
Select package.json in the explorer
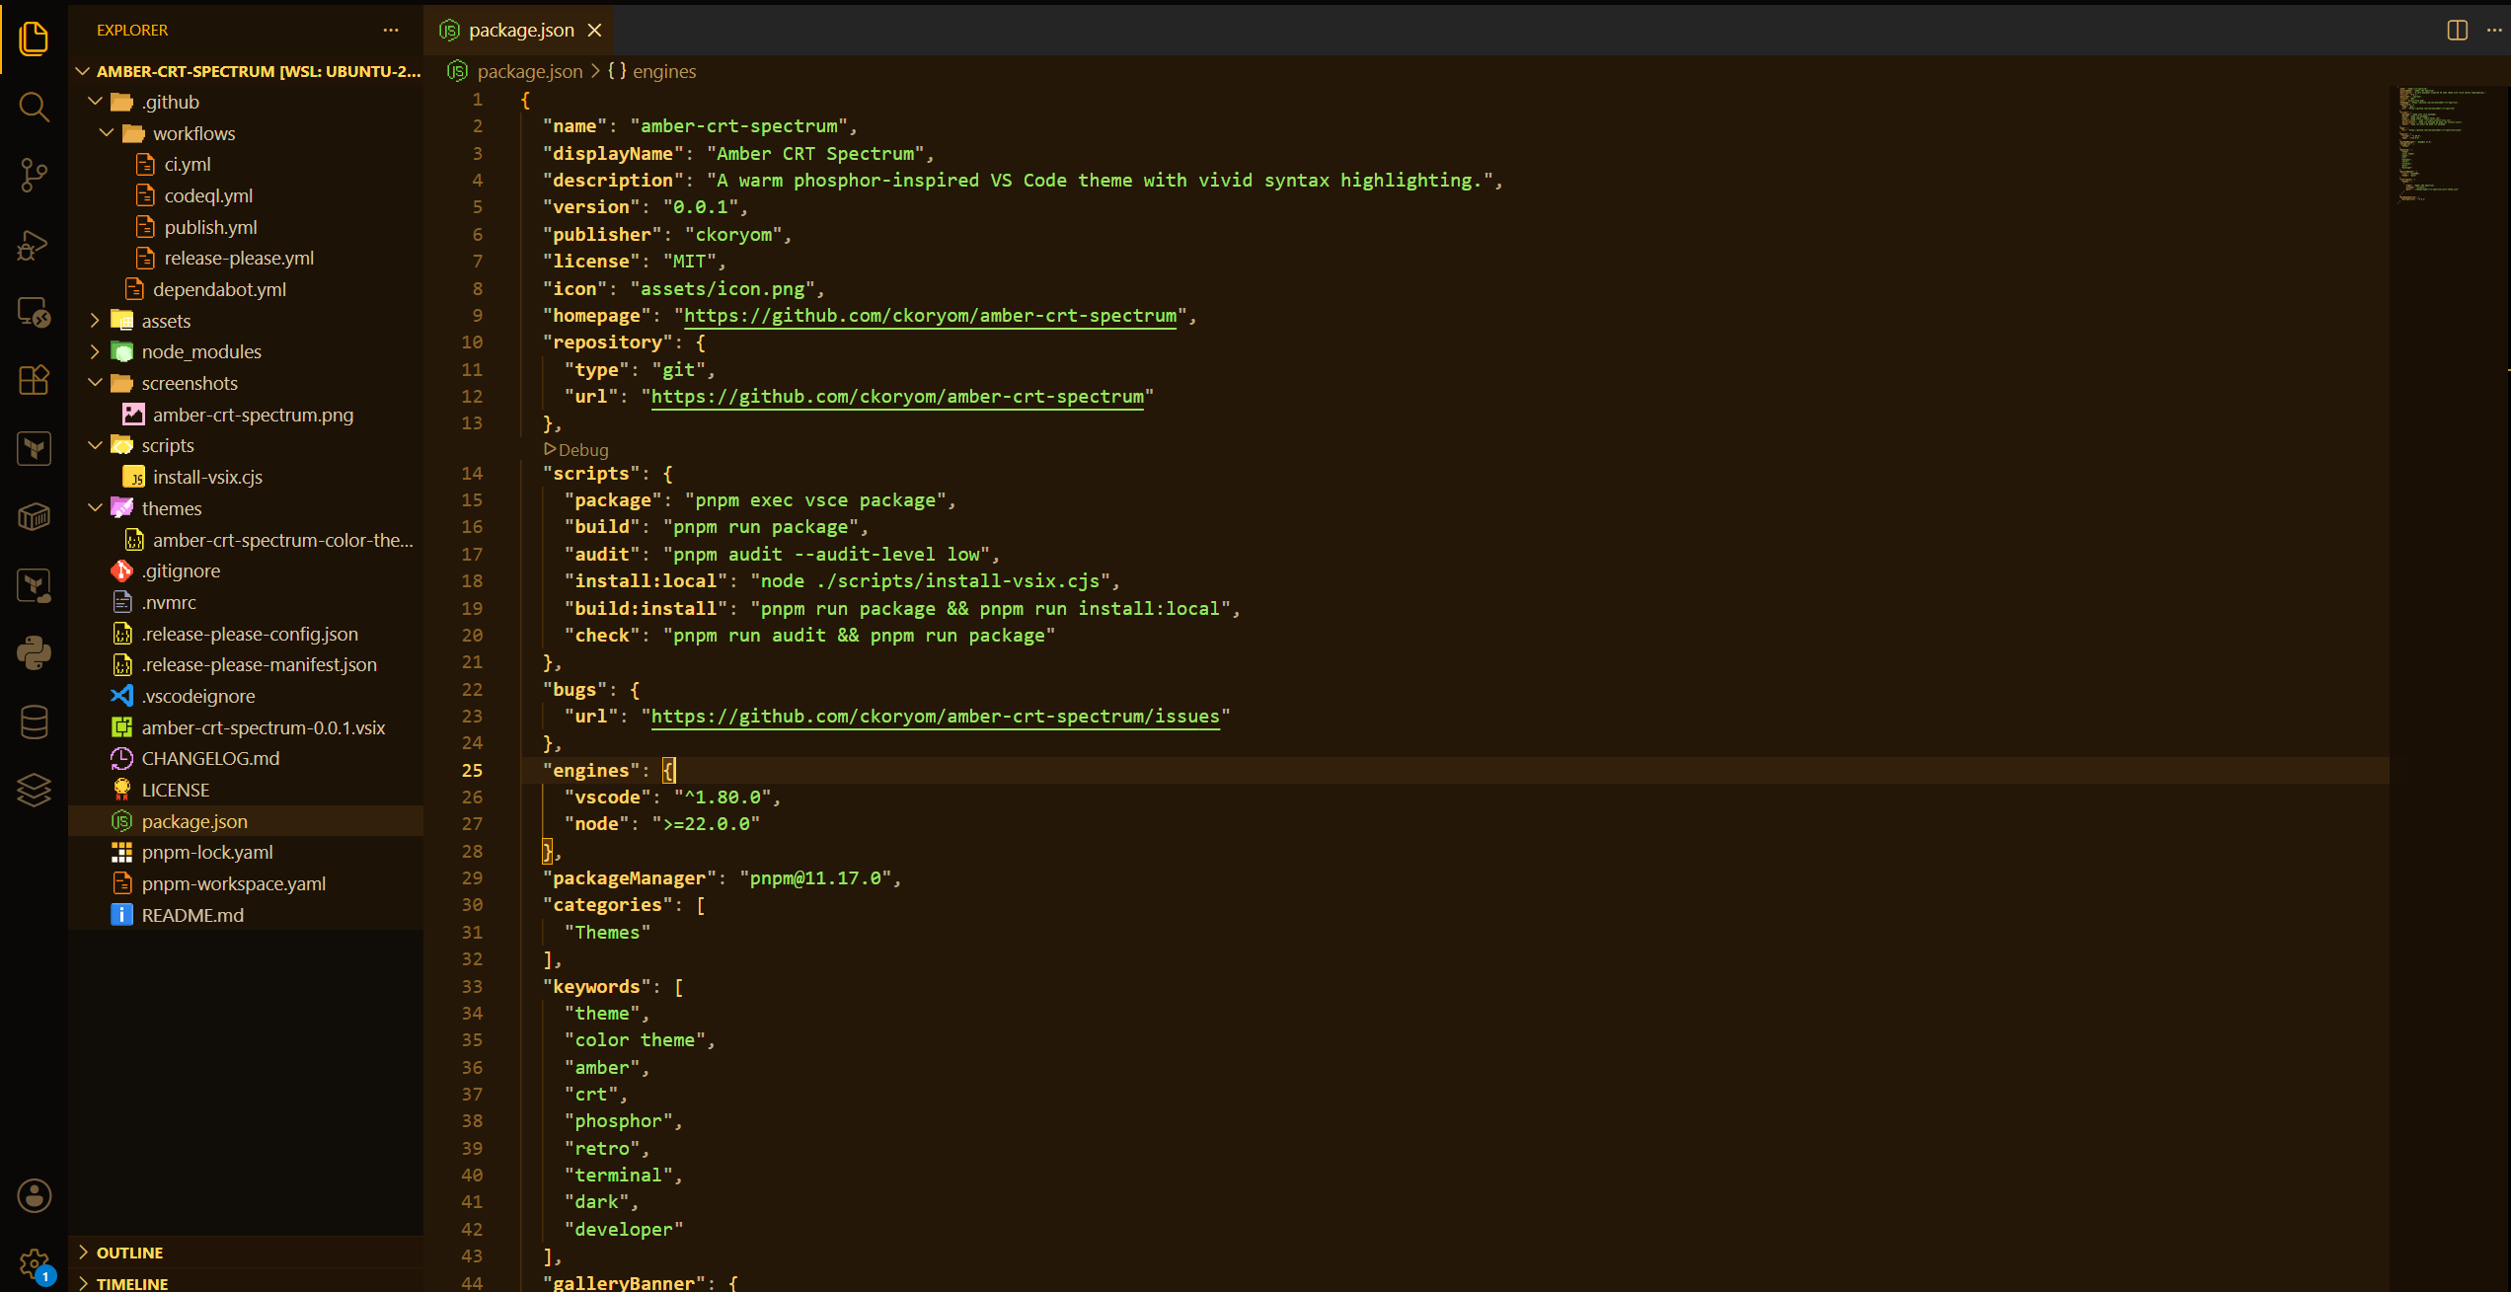247,821
